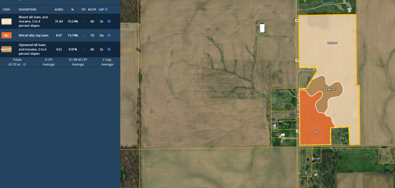Image resolution: width=395 pixels, height=188 pixels.
Task: Click the WV label on the orange zone
Action: tap(317, 132)
